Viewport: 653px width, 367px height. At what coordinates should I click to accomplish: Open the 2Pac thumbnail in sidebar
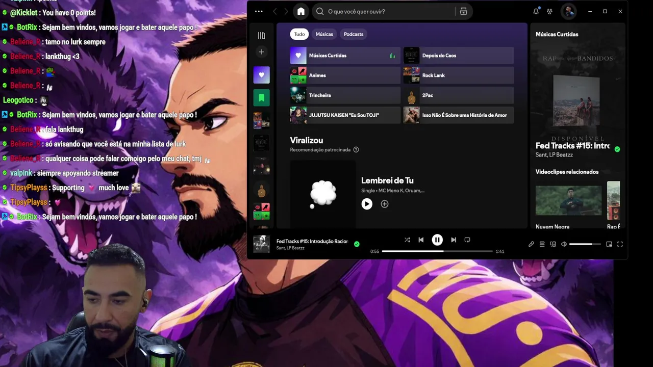261,190
